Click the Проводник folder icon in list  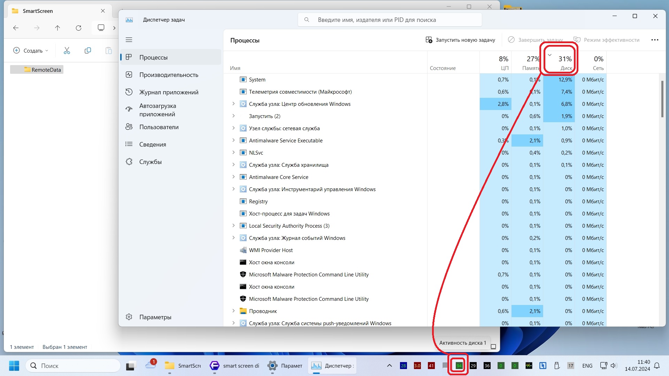pos(243,311)
